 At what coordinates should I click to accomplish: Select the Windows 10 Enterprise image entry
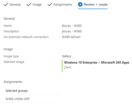pyautogui.click(x=96, y=62)
